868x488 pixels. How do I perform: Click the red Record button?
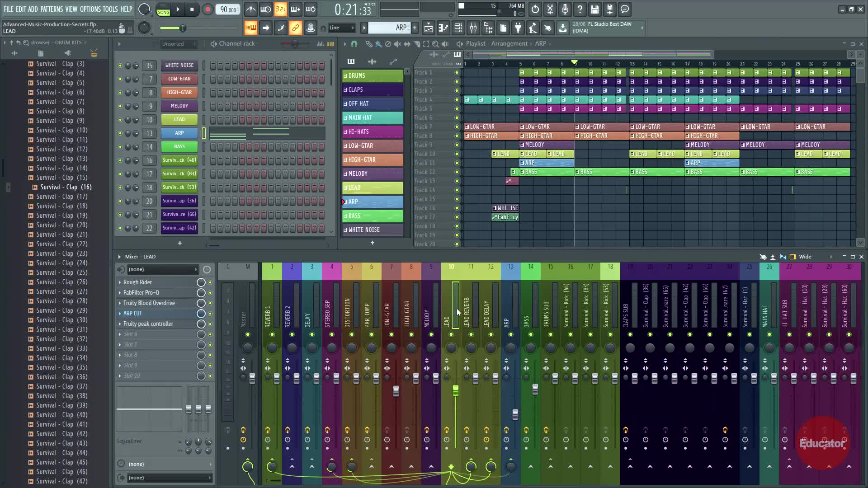pyautogui.click(x=208, y=9)
